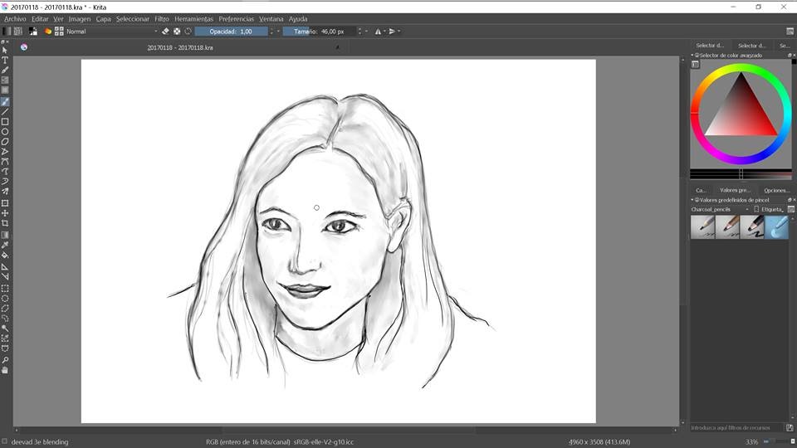Viewport: 797px width, 448px height.
Task: Open the choose brush preset grid
Action: 59,32
